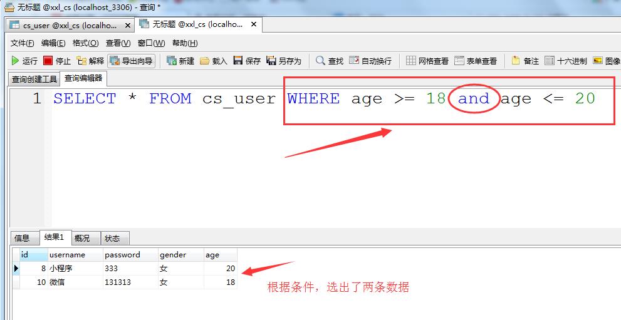This screenshot has height=320, width=621.
Task: Open the 文件(F) menu
Action: tap(22, 43)
